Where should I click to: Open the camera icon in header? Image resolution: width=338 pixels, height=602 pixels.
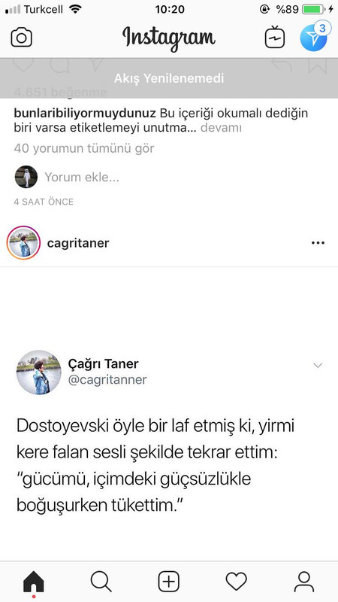tap(22, 38)
